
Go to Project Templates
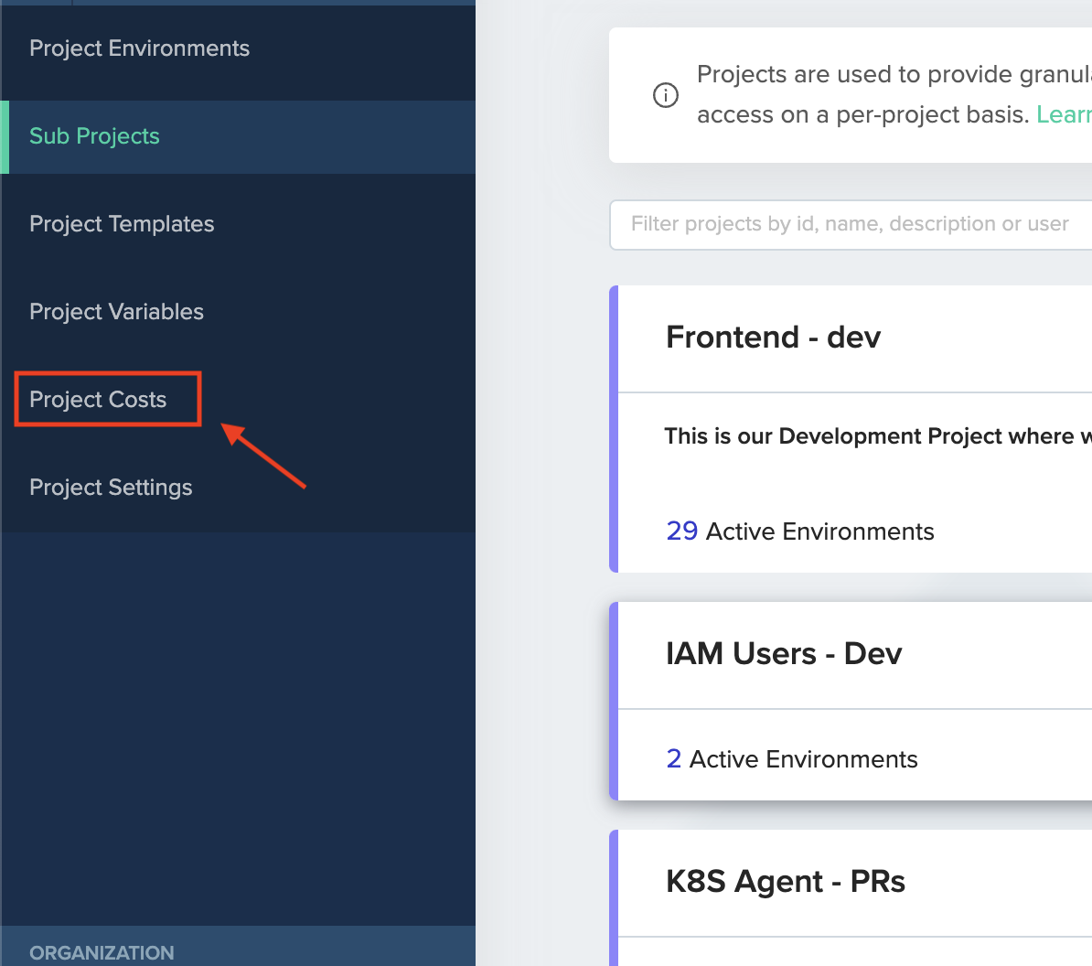[x=122, y=224]
